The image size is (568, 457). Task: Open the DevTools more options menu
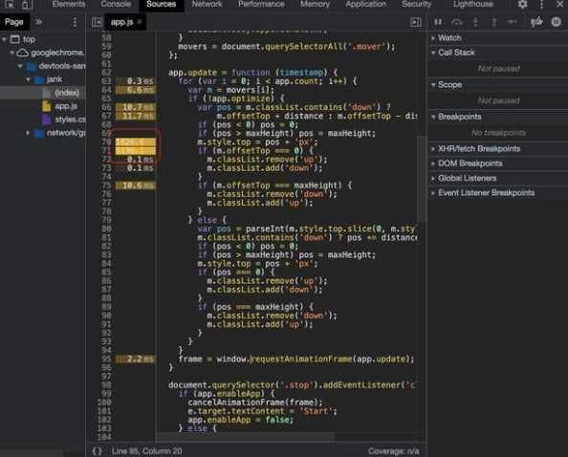tap(541, 5)
